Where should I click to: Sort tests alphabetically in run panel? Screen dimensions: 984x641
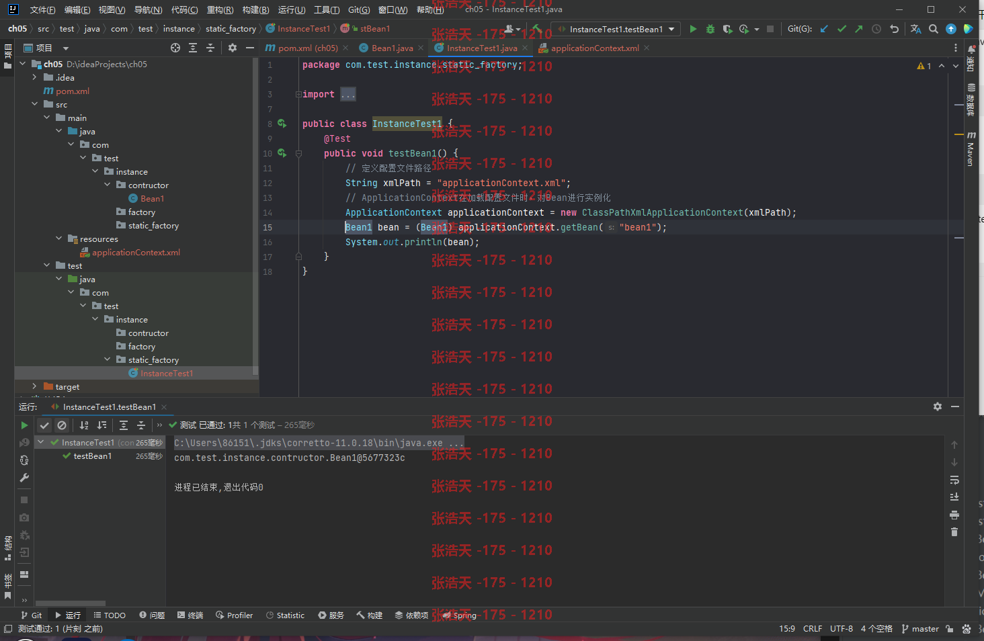[x=84, y=425]
